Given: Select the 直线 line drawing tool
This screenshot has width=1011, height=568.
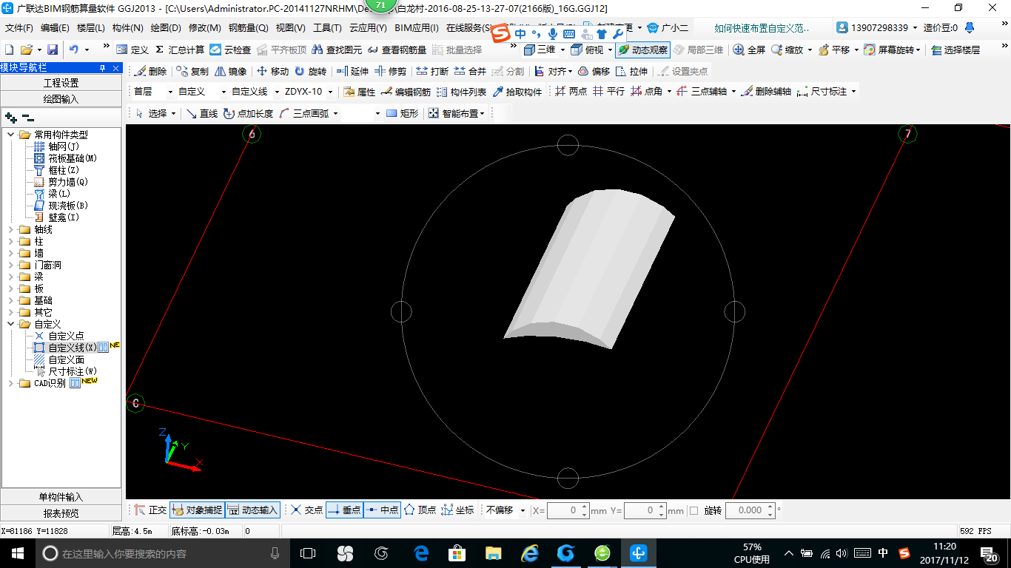Looking at the screenshot, I should 201,113.
